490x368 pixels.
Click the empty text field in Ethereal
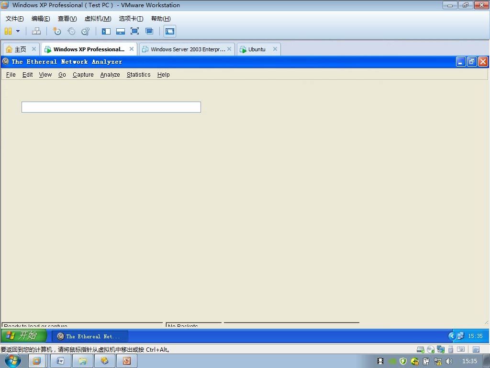click(111, 107)
